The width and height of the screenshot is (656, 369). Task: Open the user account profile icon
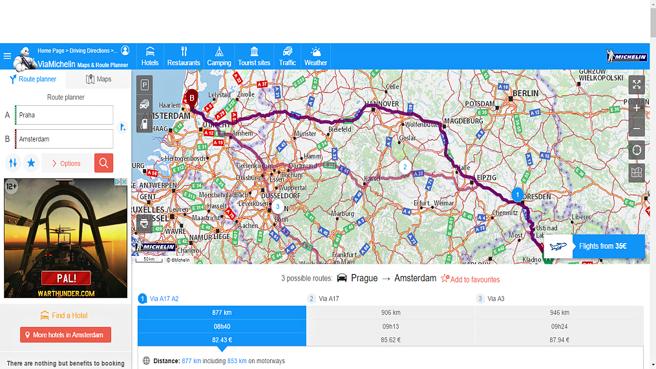125,50
